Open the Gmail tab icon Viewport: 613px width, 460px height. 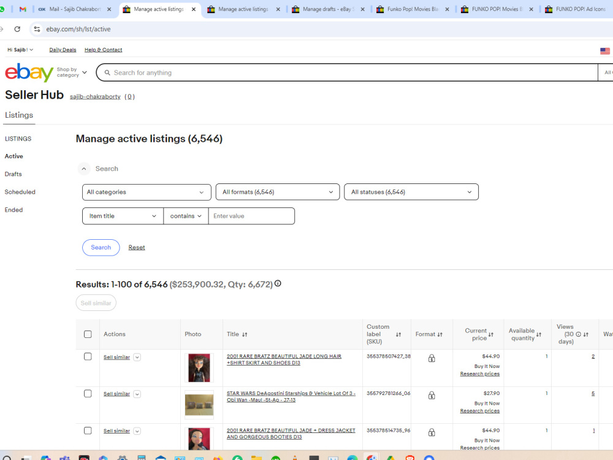(23, 9)
